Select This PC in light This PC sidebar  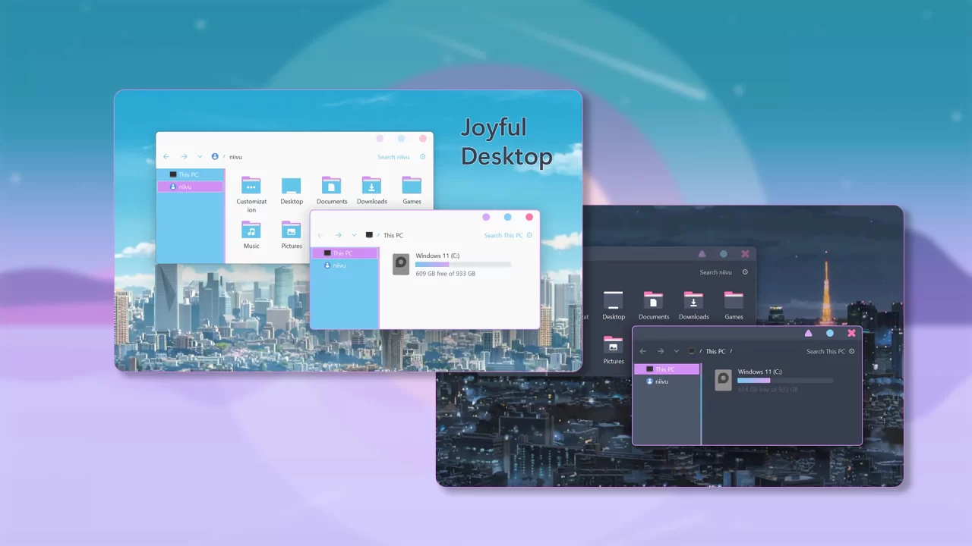pos(345,253)
